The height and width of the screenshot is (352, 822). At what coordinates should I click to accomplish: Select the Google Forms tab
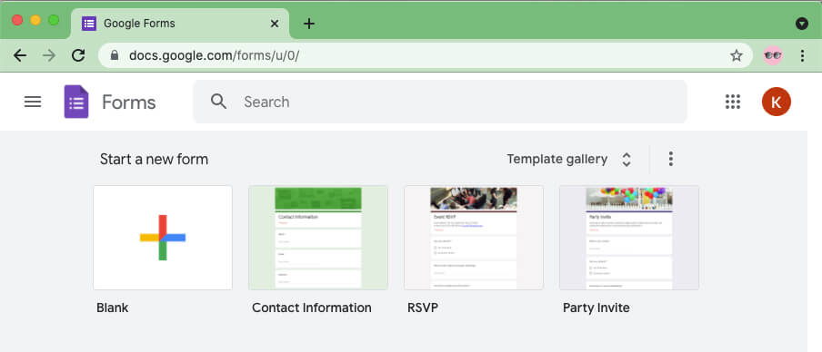pos(180,24)
